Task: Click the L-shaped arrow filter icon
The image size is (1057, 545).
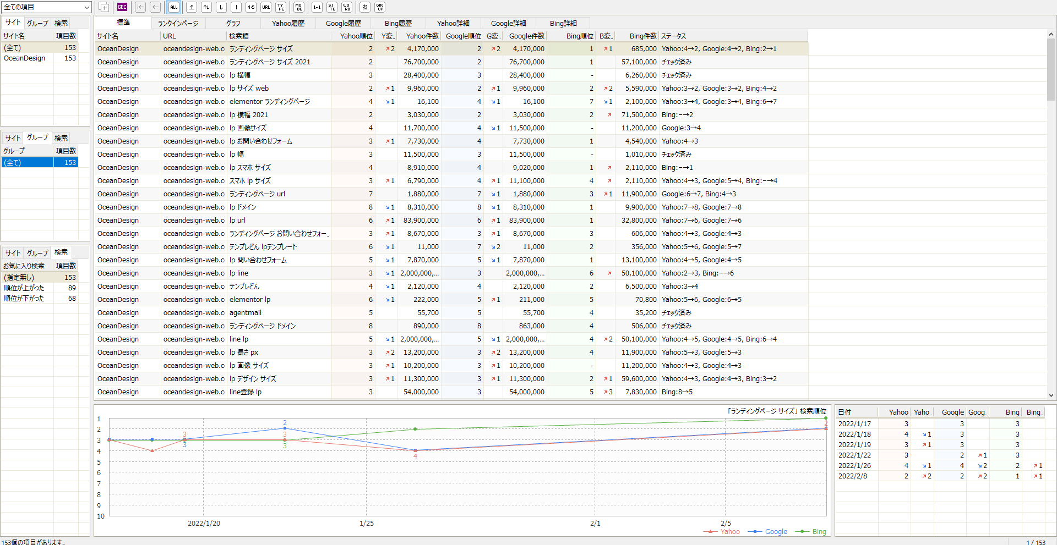Action: pos(221,7)
